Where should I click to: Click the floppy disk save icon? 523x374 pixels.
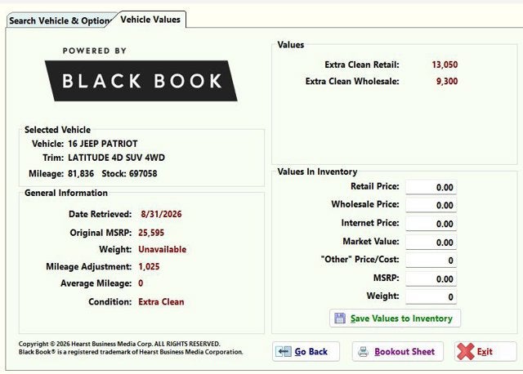pos(340,318)
